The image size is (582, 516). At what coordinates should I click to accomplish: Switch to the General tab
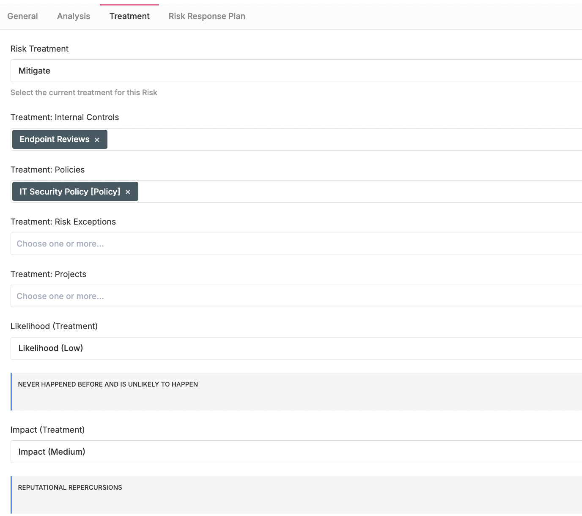pyautogui.click(x=22, y=16)
